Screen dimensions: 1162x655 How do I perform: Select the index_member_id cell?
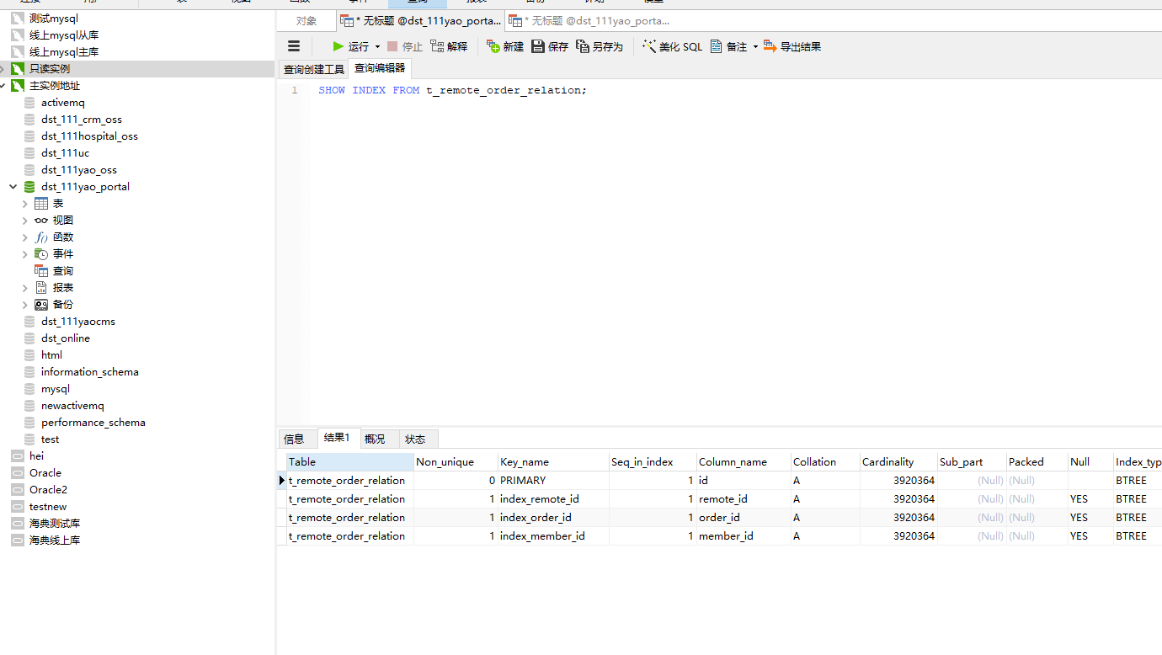coord(553,536)
